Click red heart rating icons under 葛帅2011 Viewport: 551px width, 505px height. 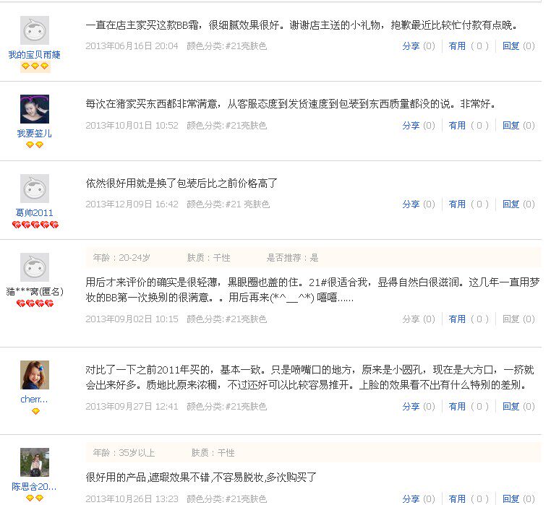click(35, 225)
